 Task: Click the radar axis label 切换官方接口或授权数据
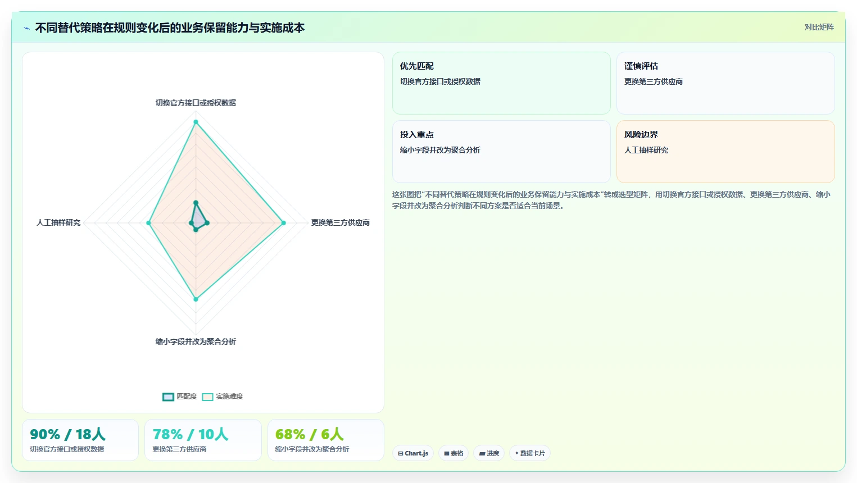(x=196, y=103)
